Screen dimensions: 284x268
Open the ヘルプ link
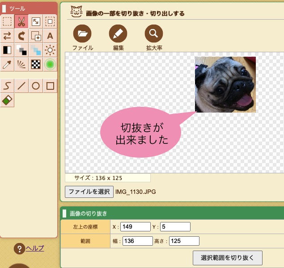(35, 248)
